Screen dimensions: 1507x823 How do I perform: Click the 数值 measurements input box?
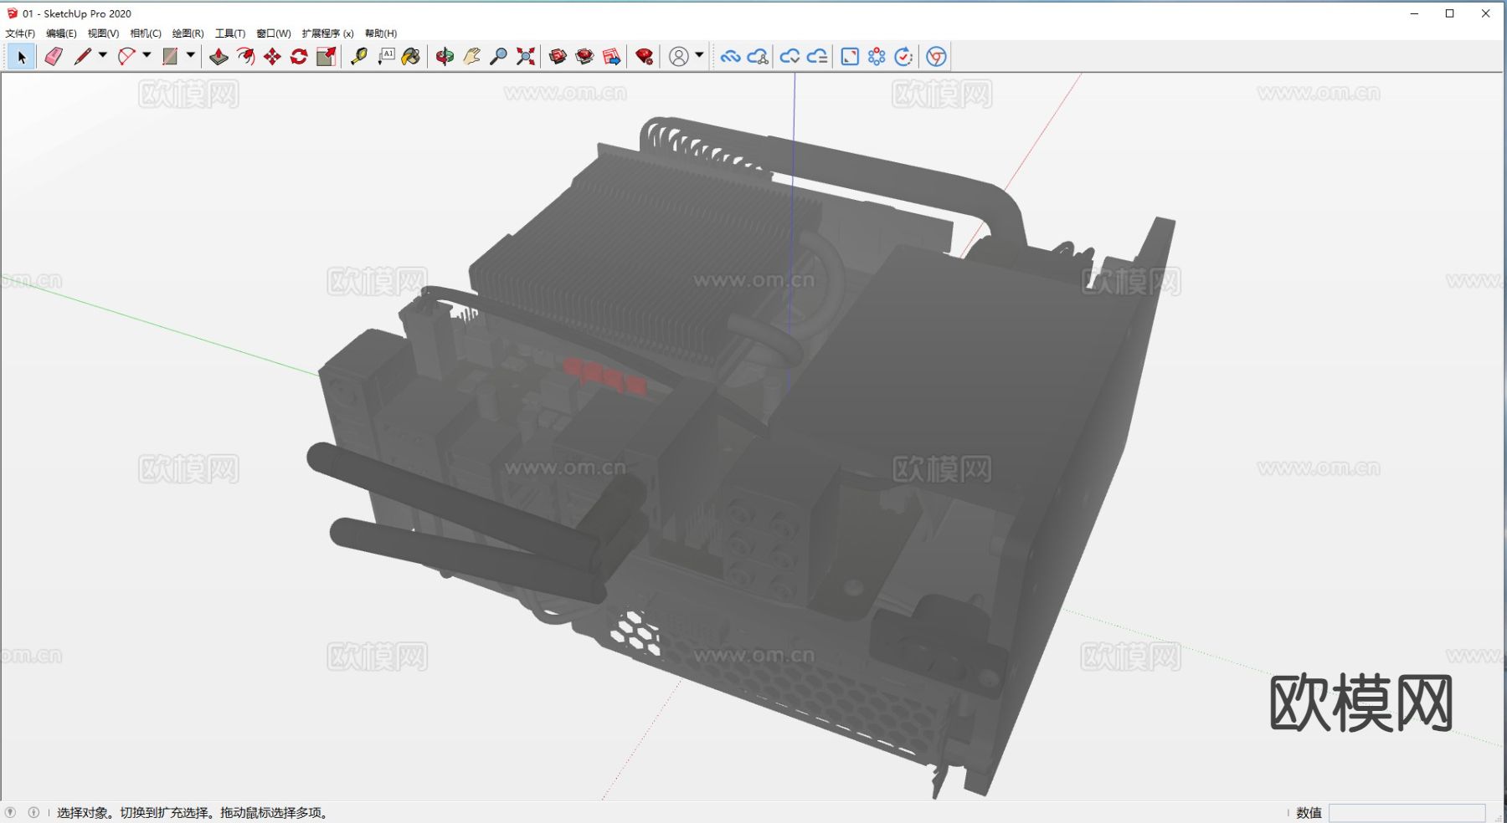pos(1407,813)
